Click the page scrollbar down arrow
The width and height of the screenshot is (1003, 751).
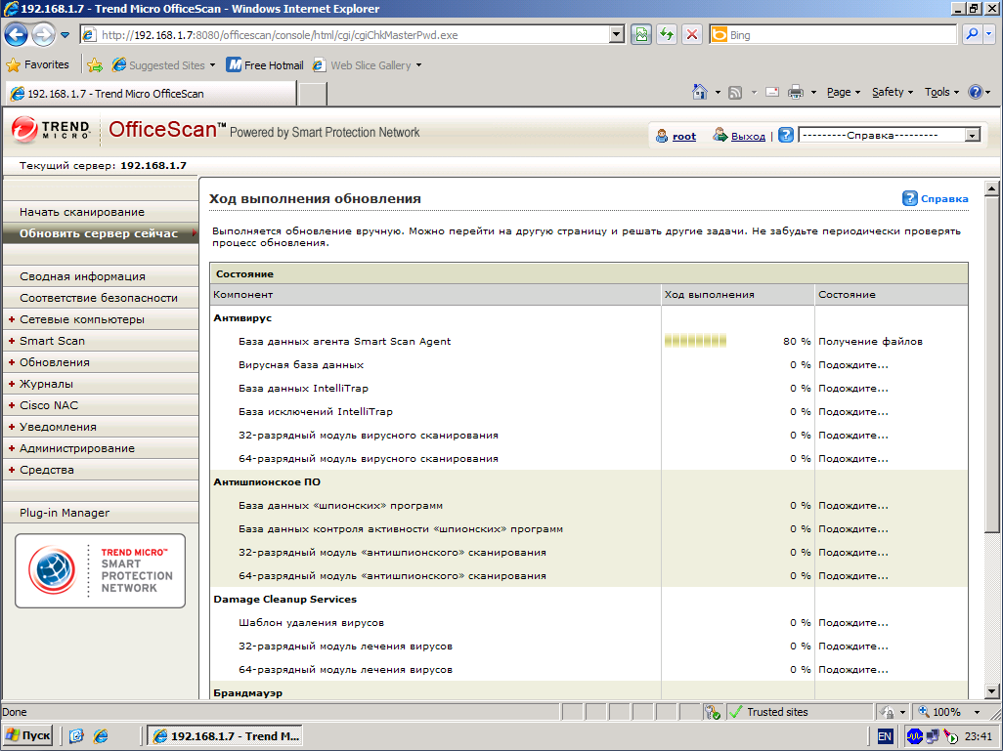(991, 690)
